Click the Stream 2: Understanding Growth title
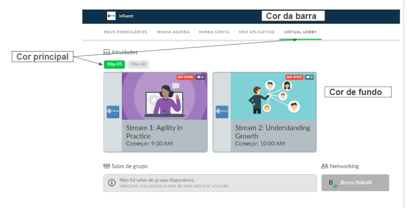This screenshot has width=407, height=208. (x=272, y=132)
